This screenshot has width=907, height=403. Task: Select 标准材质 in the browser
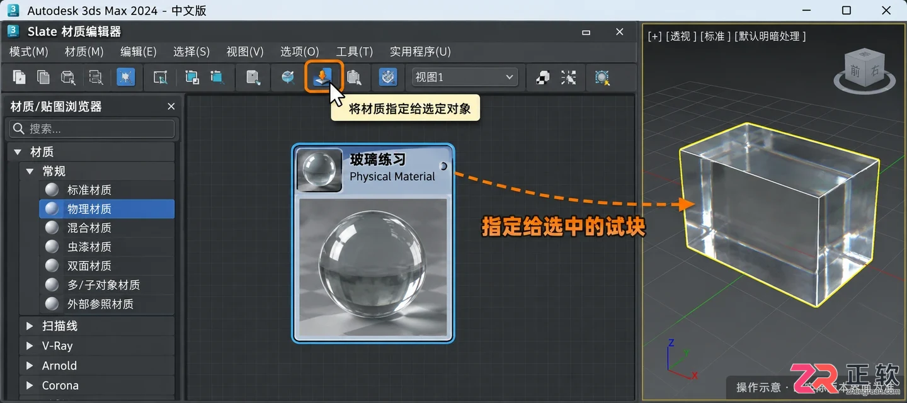click(x=106, y=190)
